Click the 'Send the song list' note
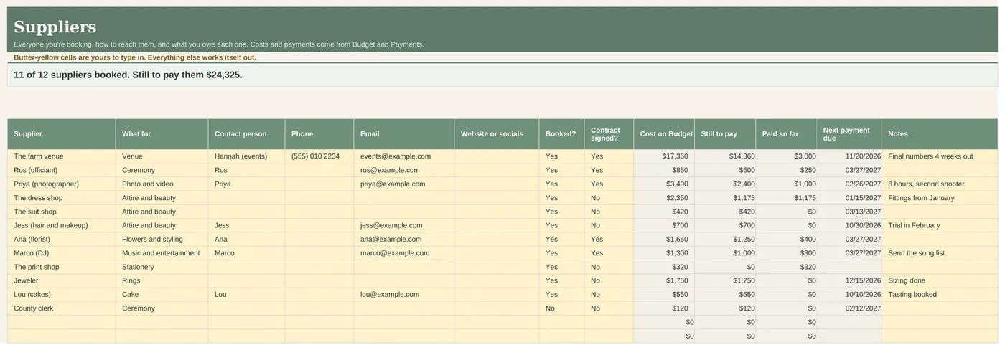Viewport: 1005px width, 350px height. pyautogui.click(x=940, y=253)
